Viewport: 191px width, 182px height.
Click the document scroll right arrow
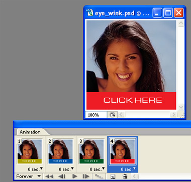[173, 115]
